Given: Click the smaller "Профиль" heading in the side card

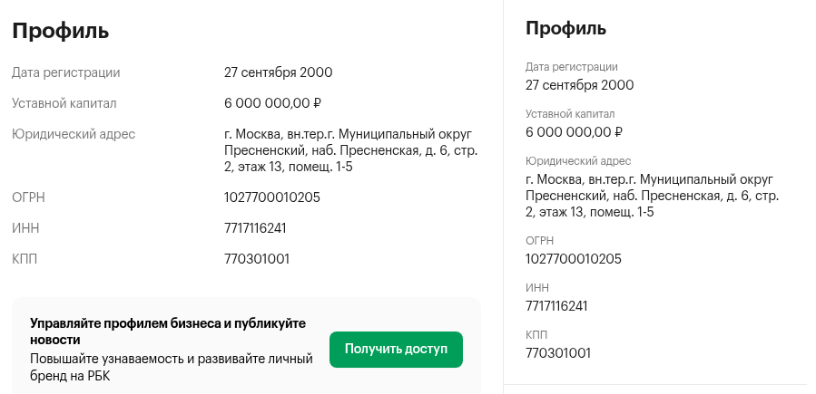Looking at the screenshot, I should click(x=565, y=28).
